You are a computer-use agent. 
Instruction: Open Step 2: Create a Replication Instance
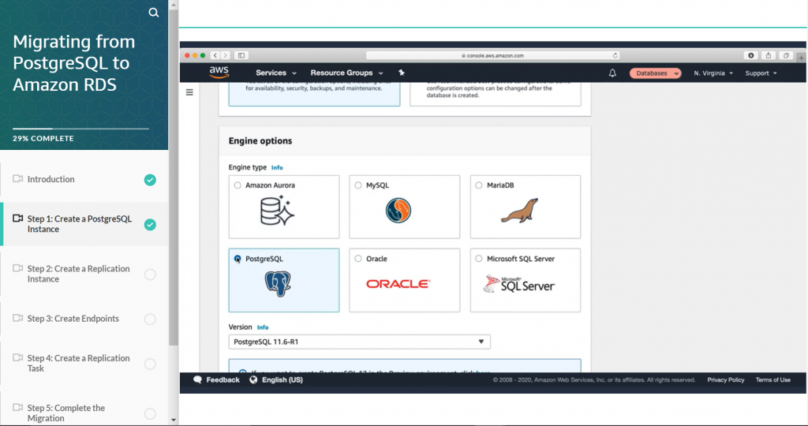79,274
